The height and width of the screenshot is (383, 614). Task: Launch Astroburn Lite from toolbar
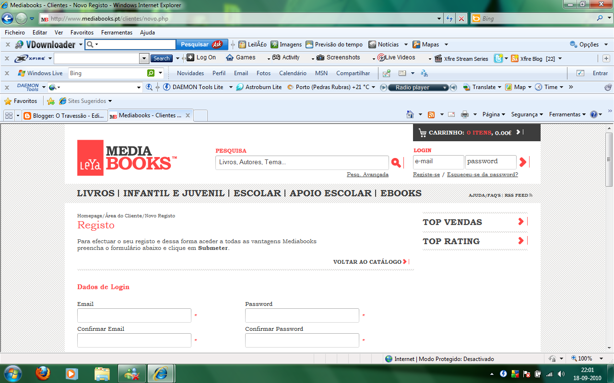pos(259,87)
